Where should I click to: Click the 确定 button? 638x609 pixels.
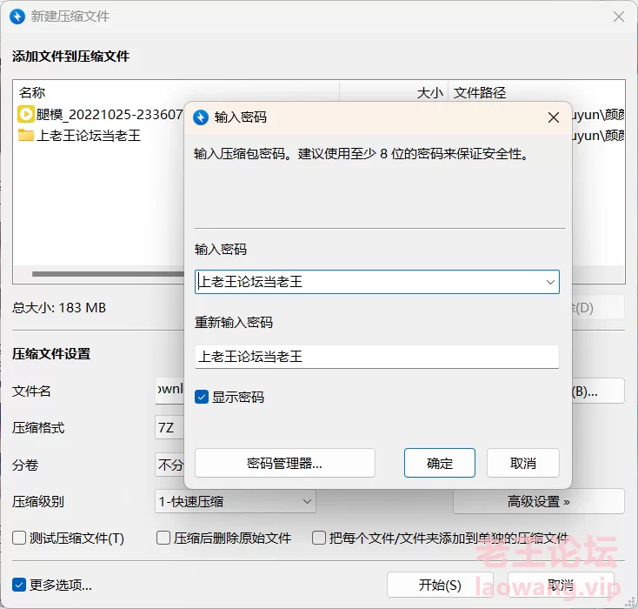click(x=440, y=463)
